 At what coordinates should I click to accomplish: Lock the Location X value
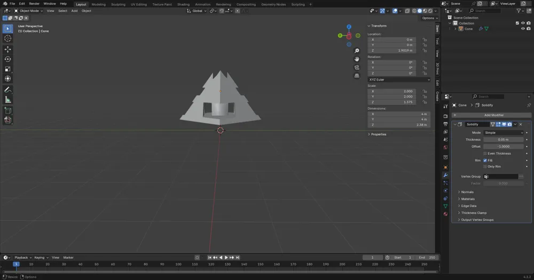425,39
